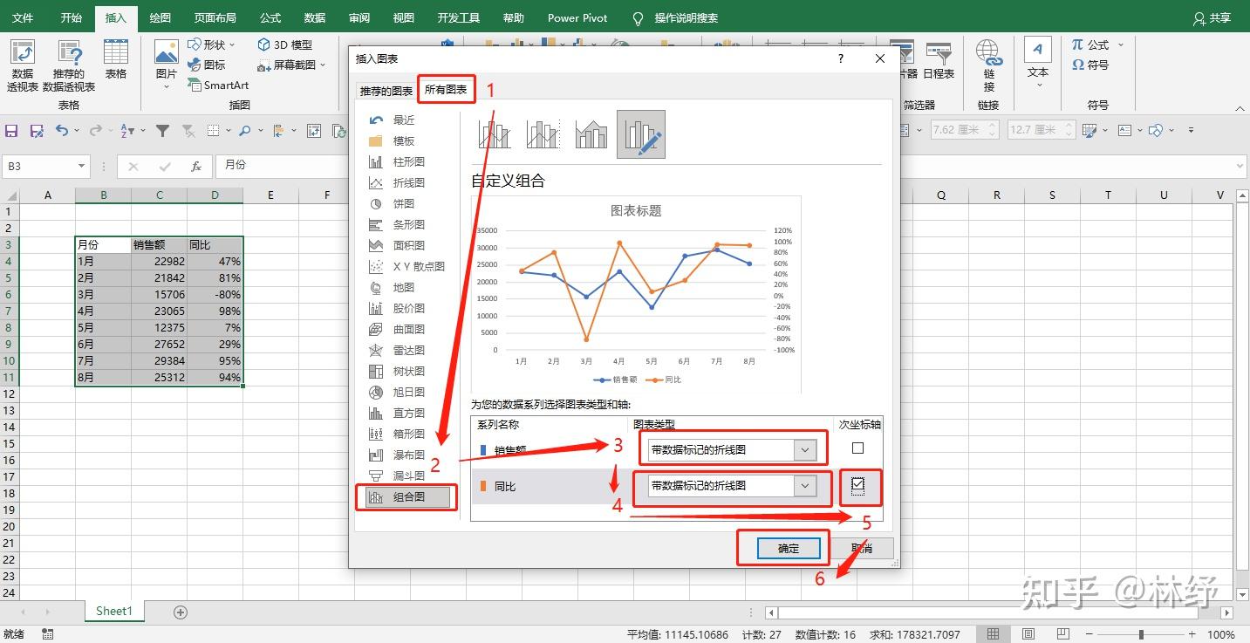Confirm the chart with 确定 button
Screen dimensions: 1250x643
[789, 549]
